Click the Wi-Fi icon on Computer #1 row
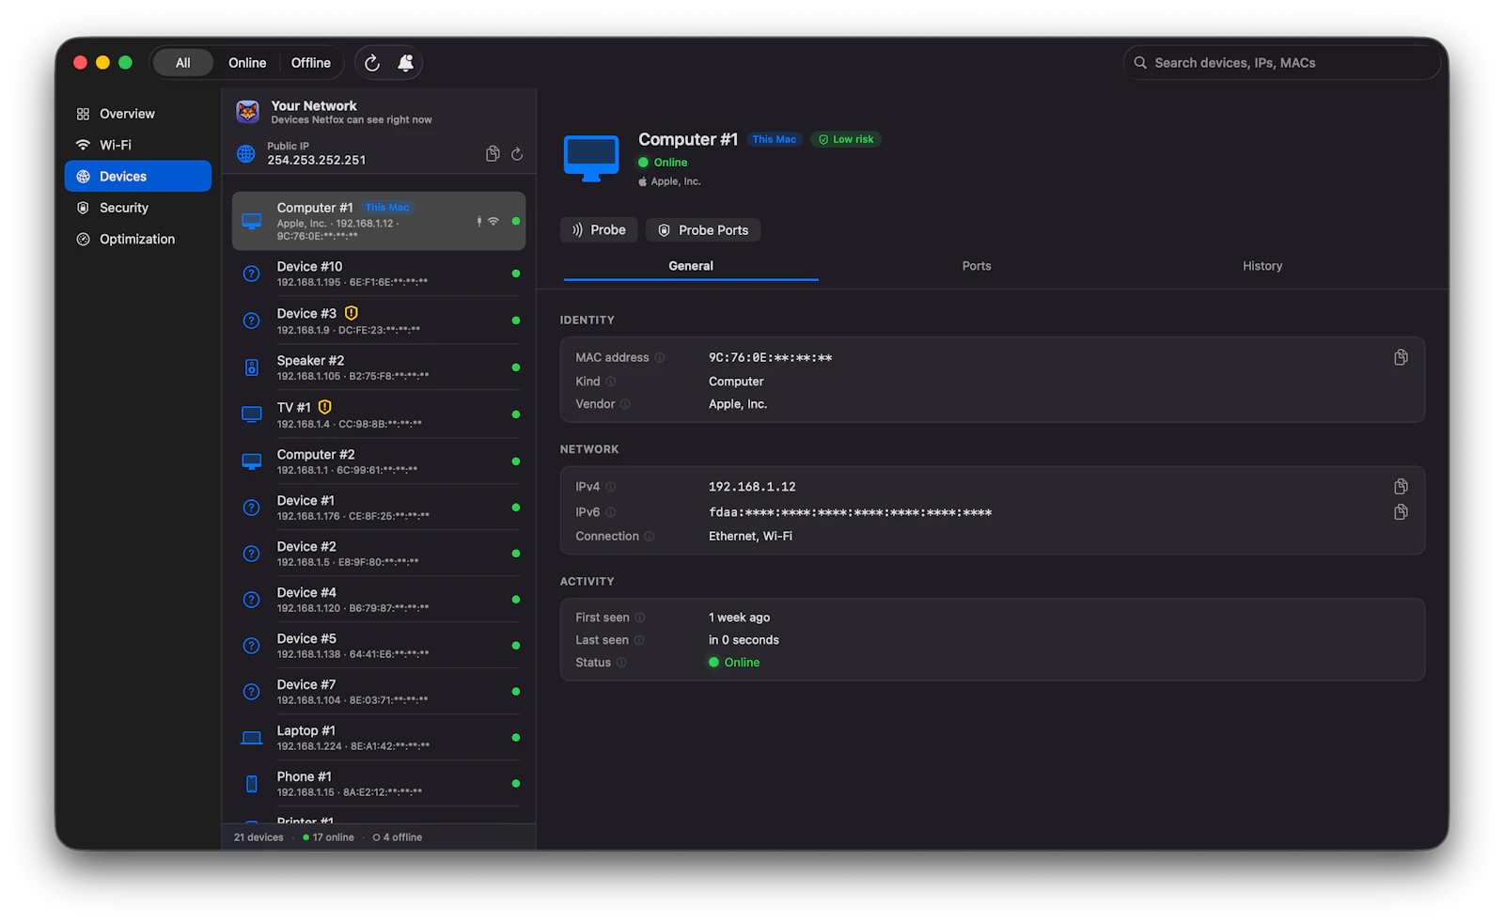Viewport: 1504px width, 923px height. [493, 221]
